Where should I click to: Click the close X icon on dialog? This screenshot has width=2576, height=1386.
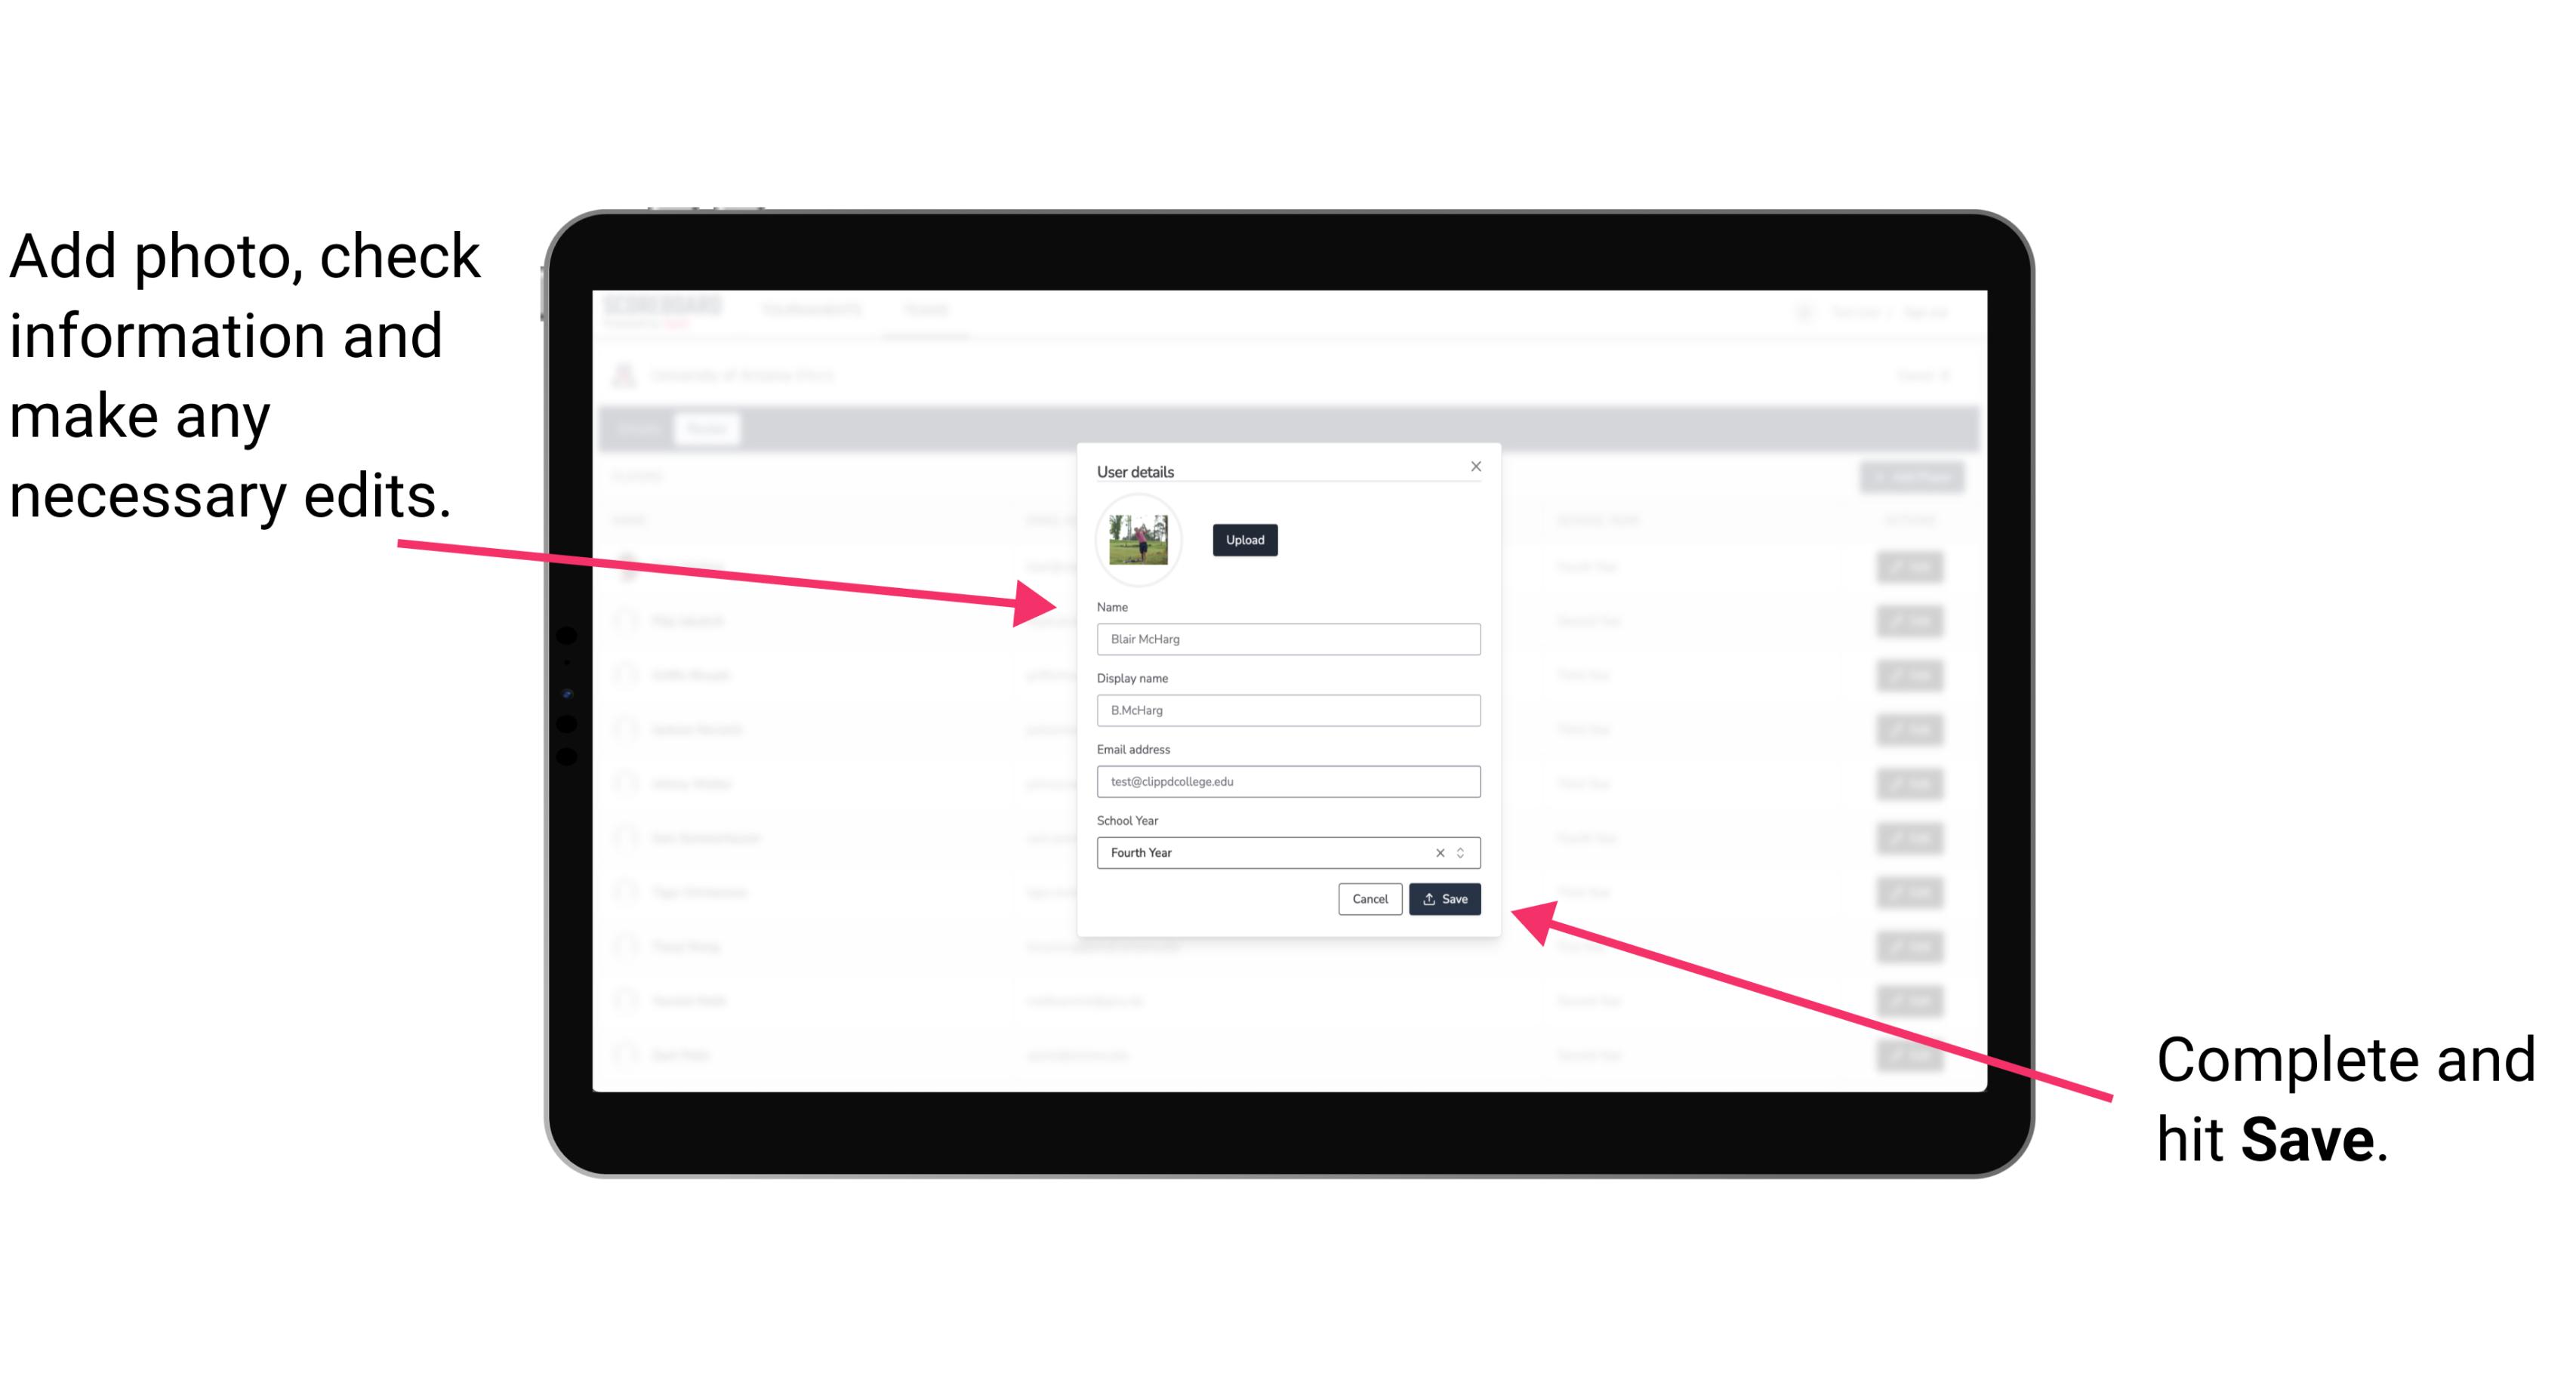click(1477, 468)
